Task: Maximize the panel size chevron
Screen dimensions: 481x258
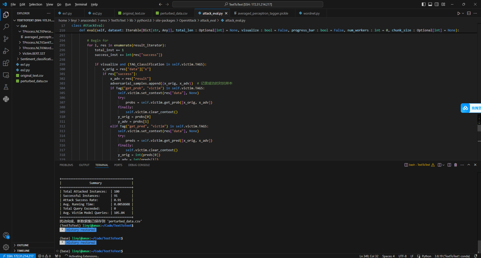Action: 469,165
